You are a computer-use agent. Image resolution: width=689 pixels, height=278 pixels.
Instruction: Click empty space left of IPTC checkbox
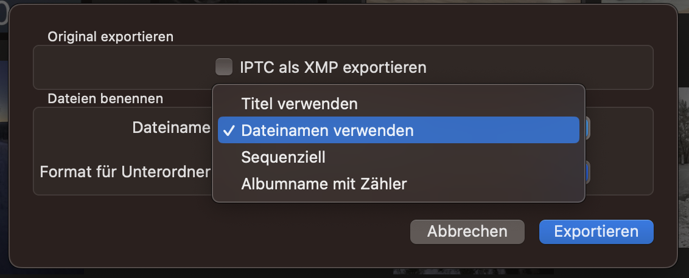(122, 67)
